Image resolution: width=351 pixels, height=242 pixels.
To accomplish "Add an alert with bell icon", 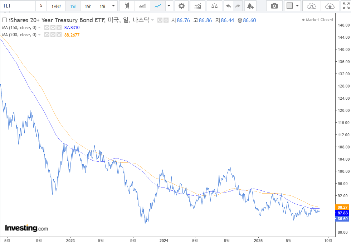I will click(250, 6).
